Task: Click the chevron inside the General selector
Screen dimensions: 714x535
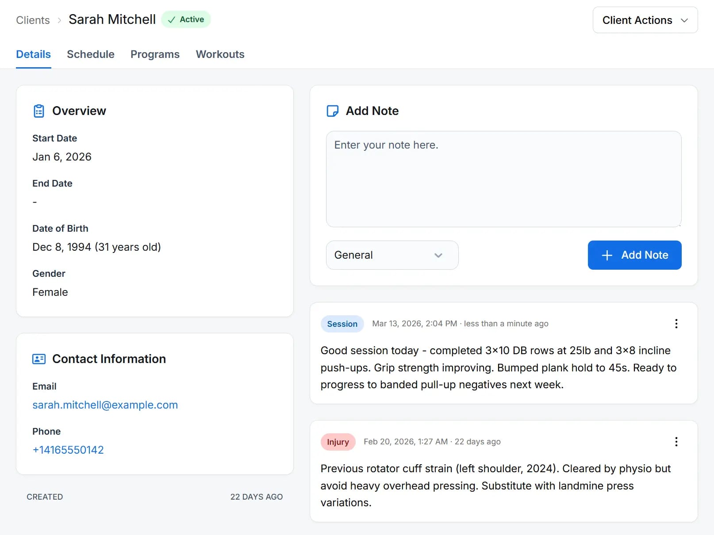Action: [x=438, y=255]
